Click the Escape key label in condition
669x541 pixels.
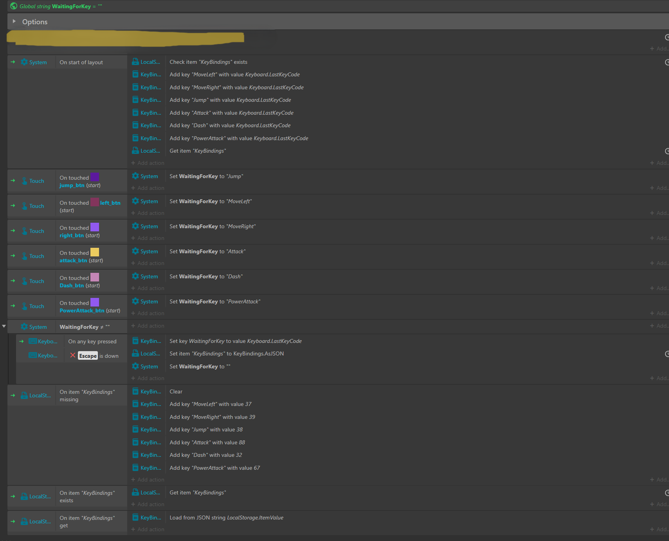coord(88,356)
